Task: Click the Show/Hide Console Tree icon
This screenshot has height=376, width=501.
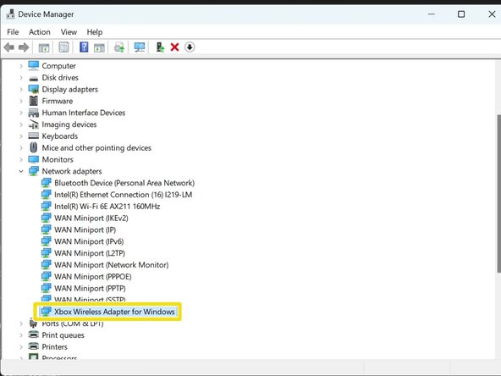Action: point(44,47)
